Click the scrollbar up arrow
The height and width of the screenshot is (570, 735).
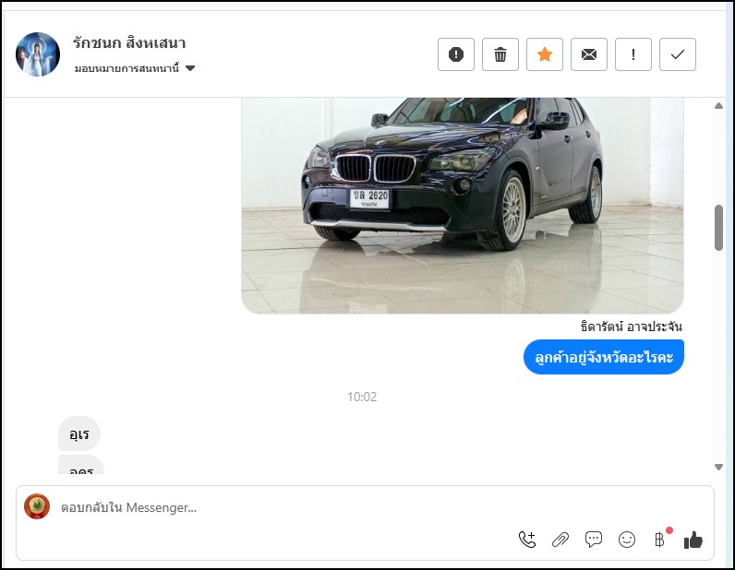718,106
